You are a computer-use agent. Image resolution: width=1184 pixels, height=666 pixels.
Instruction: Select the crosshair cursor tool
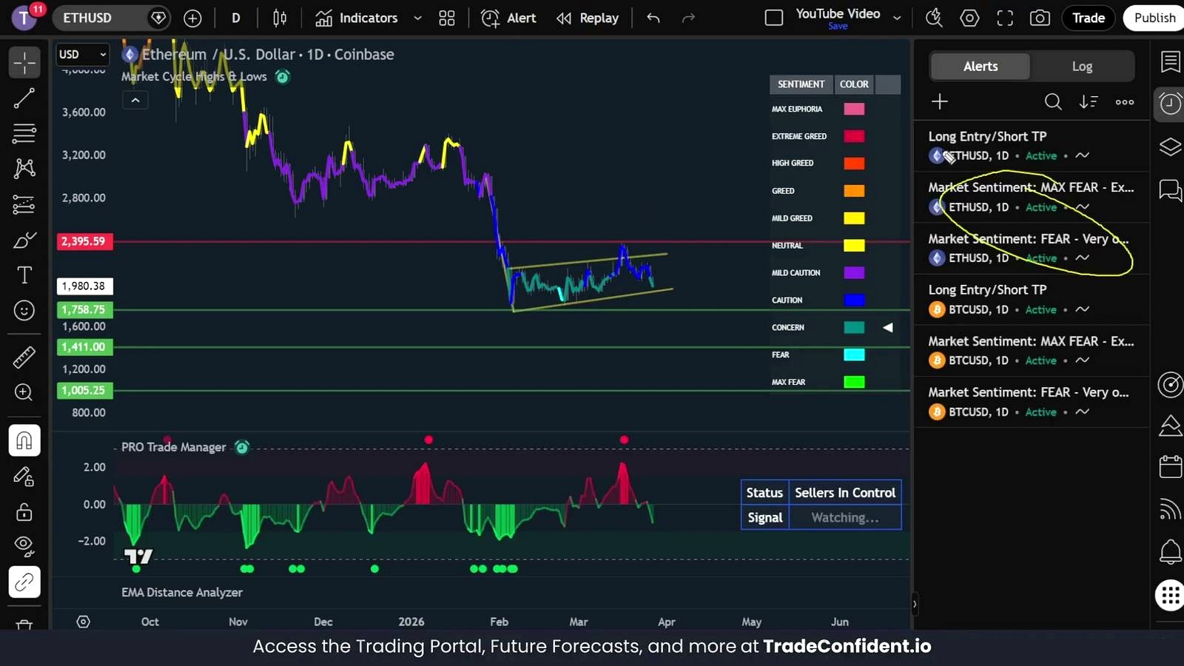click(x=24, y=63)
